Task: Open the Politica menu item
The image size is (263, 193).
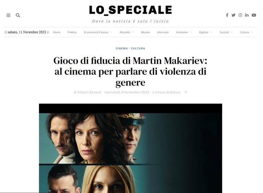Action: 72,32
